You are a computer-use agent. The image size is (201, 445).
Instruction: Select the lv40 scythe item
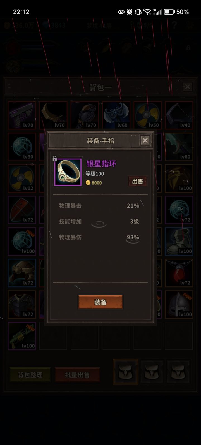click(179, 115)
